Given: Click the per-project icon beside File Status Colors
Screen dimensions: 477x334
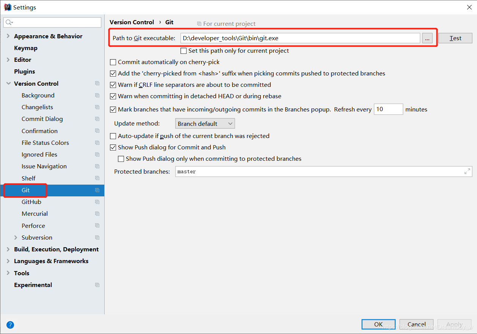Looking at the screenshot, I should click(97, 143).
